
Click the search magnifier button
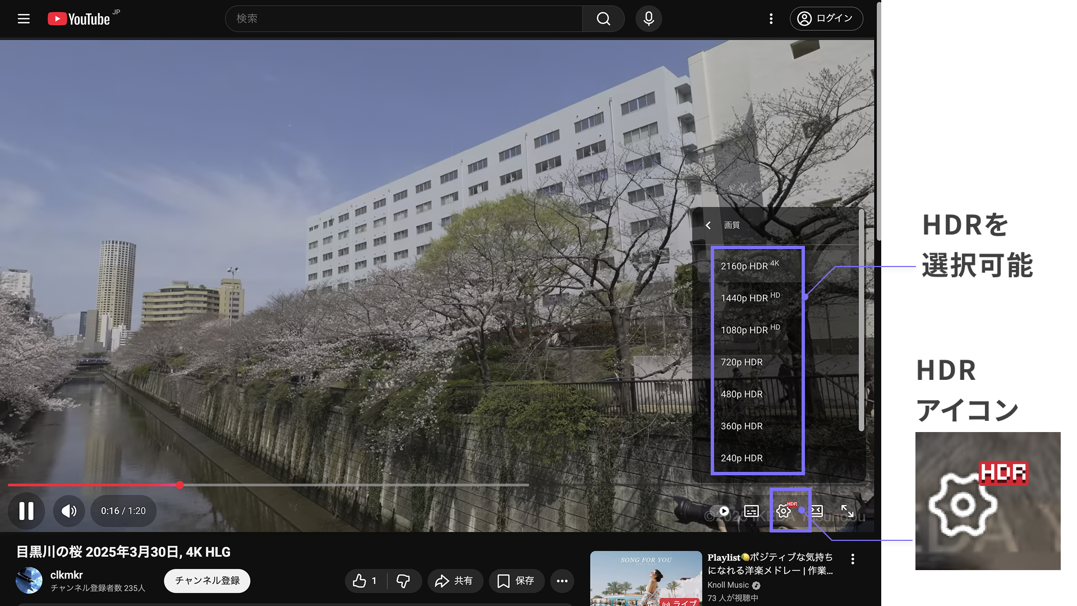click(603, 19)
